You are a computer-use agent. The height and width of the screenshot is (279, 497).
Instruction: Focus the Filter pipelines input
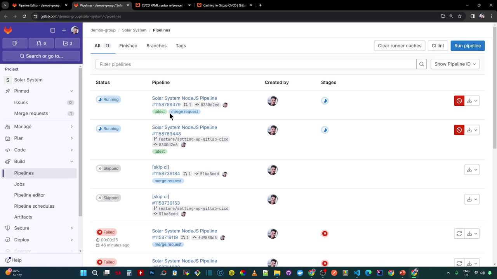click(256, 64)
